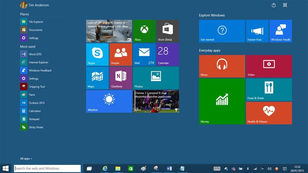Open File Explorer under Places
The height and width of the screenshot is (173, 308).
point(42,22)
